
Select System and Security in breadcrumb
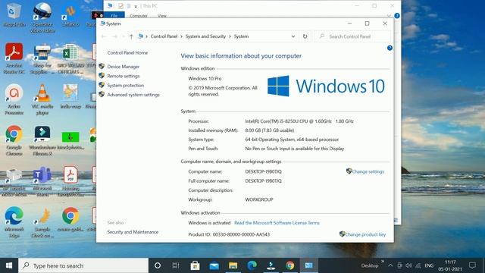click(x=205, y=36)
